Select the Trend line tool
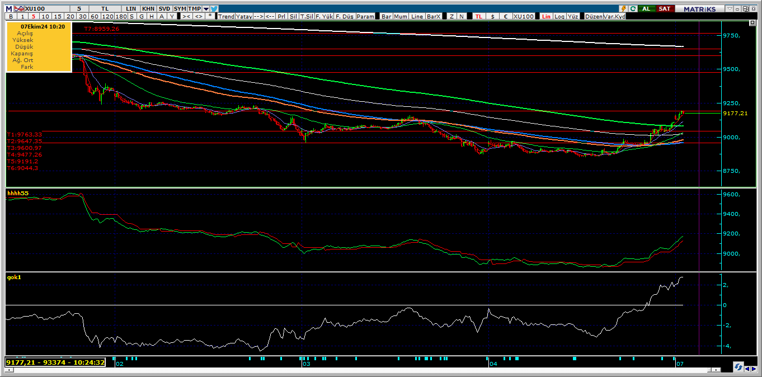The height and width of the screenshot is (377, 762). point(227,16)
